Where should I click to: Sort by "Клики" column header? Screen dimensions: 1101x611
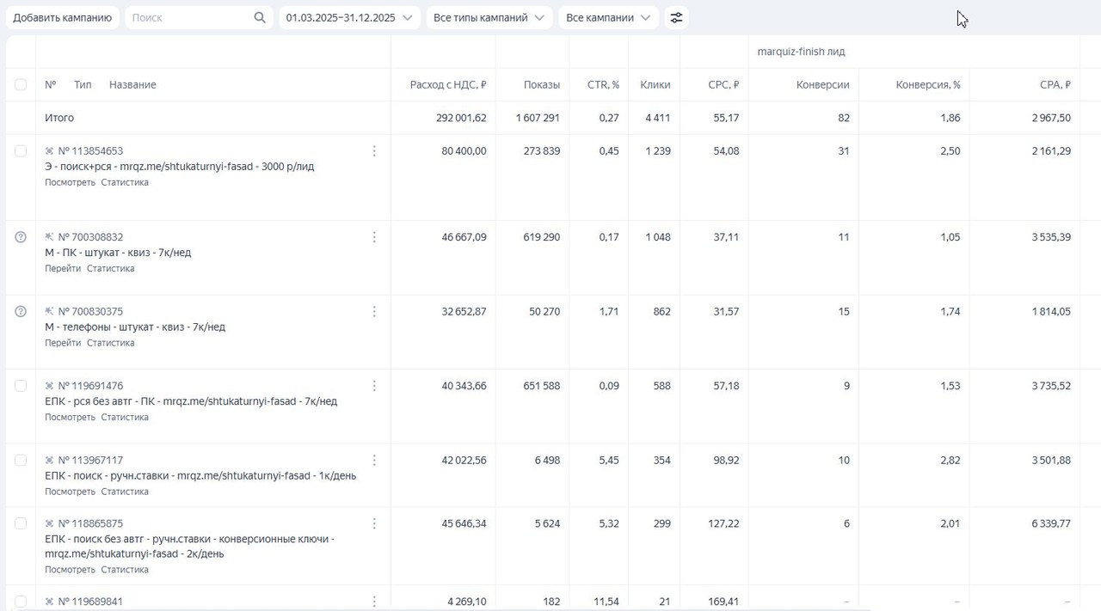(x=655, y=84)
